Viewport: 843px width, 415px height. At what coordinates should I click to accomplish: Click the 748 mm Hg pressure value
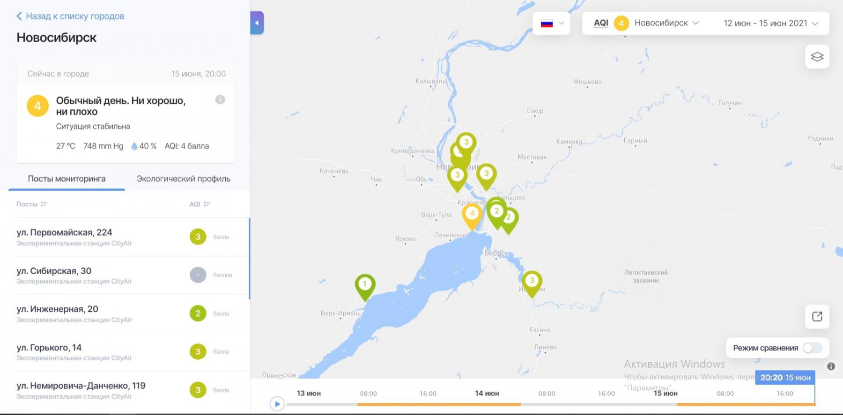click(x=104, y=146)
